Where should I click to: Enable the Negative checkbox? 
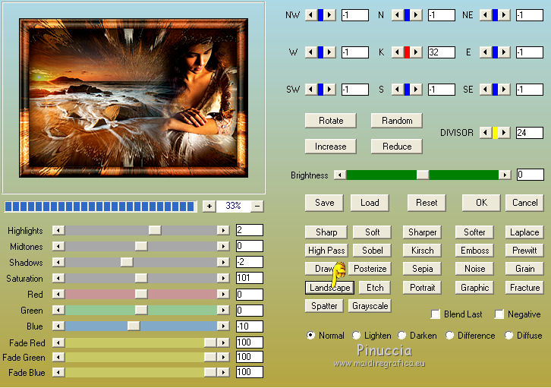[x=499, y=314]
